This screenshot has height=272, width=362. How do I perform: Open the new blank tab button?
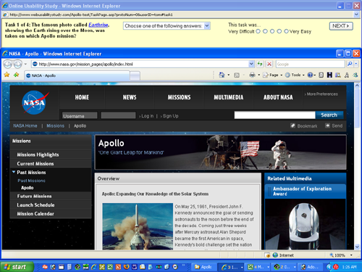click(x=135, y=75)
